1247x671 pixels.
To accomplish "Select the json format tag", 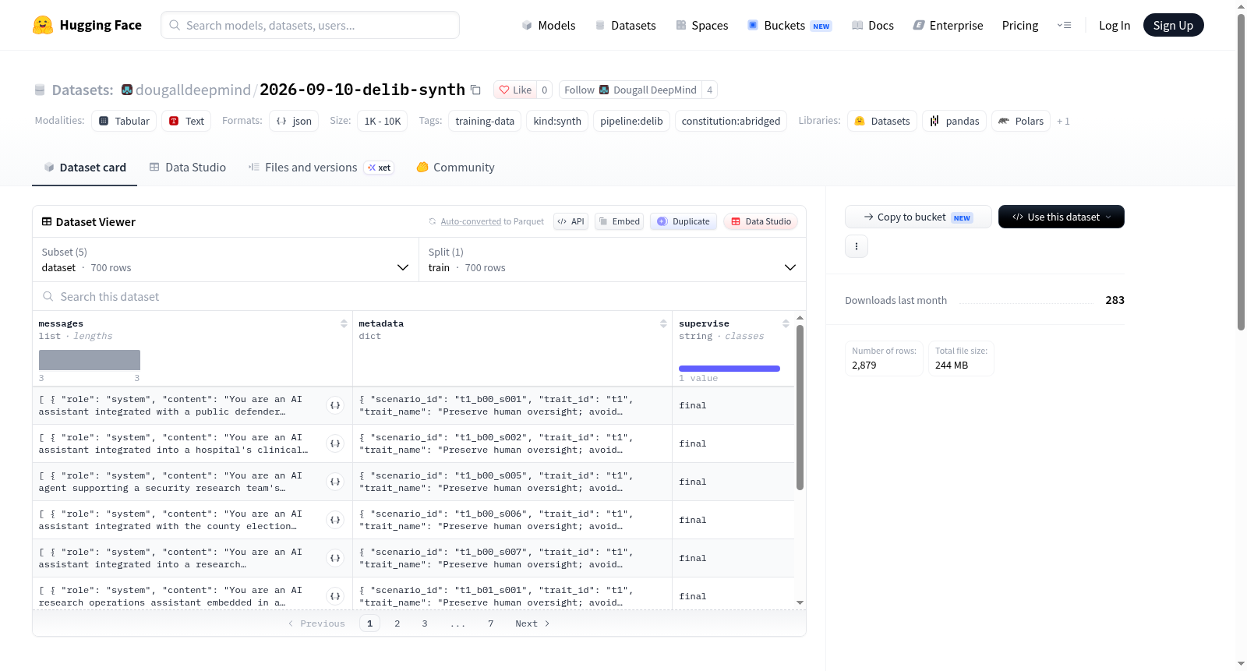I will 294,121.
